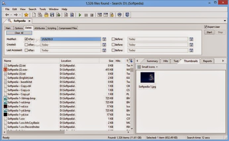This screenshot has height=141, width=229.
Task: Select the Softpedia 1.jpg thumbnail
Action: tap(147, 80)
